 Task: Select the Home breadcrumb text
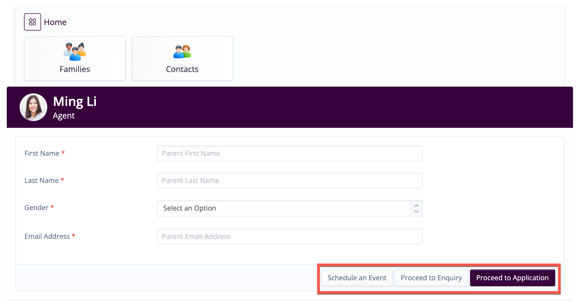click(x=55, y=22)
